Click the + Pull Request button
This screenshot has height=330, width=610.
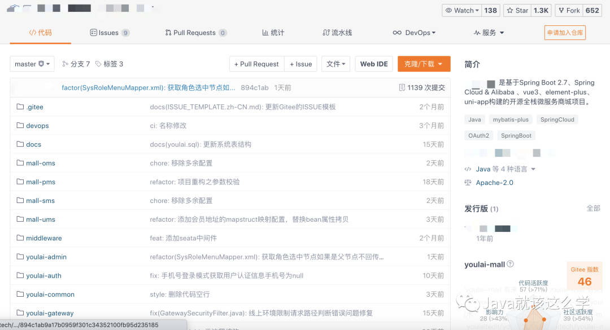coord(256,64)
